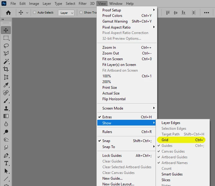Open tool preset picker arrow
Screen dimensions: 215x186
point(27,13)
